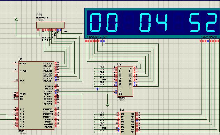Click the P3.0/RXD pin label on U1

(x=48, y=109)
